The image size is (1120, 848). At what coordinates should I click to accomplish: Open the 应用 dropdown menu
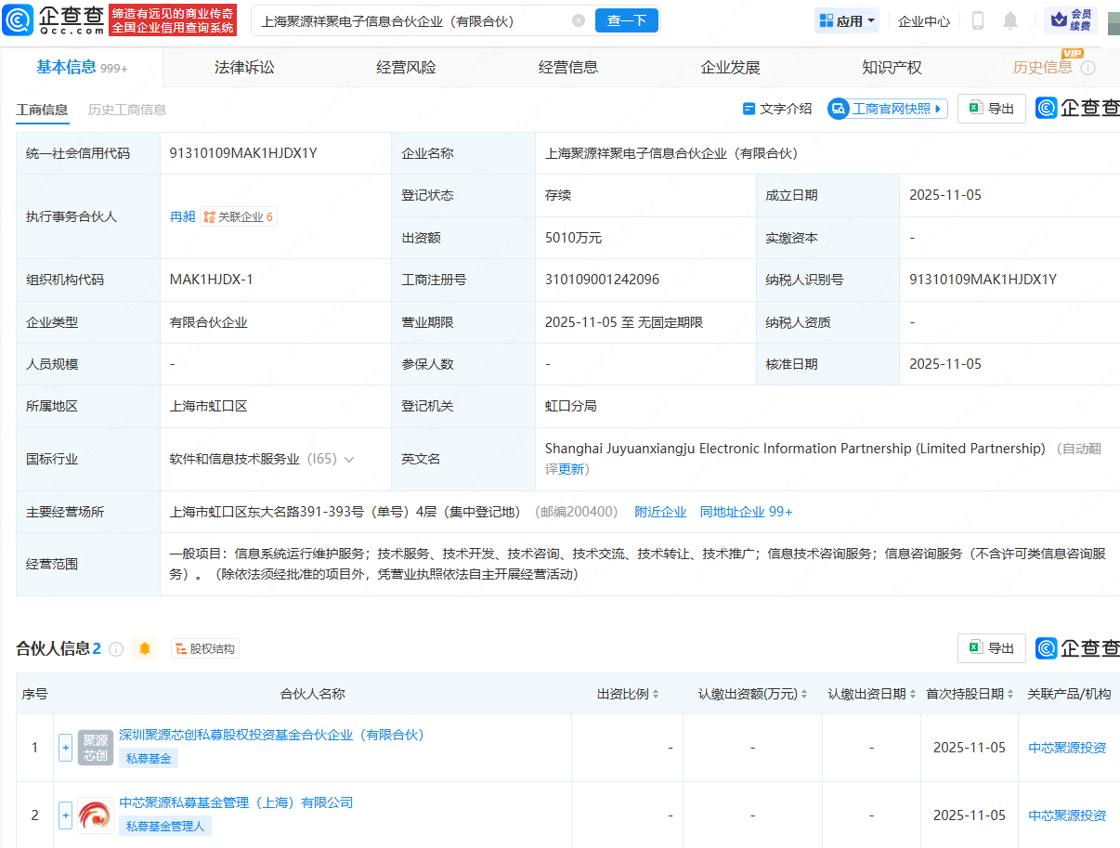[846, 20]
